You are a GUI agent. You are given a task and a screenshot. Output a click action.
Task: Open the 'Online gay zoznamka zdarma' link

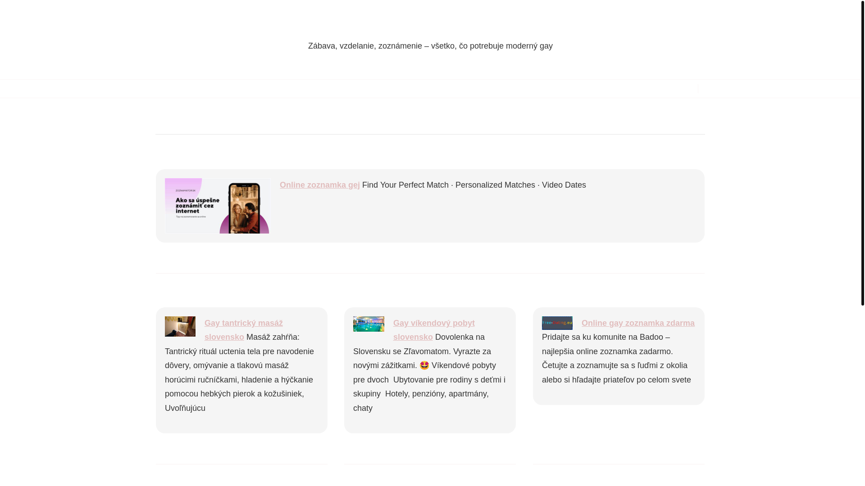coord(638,323)
